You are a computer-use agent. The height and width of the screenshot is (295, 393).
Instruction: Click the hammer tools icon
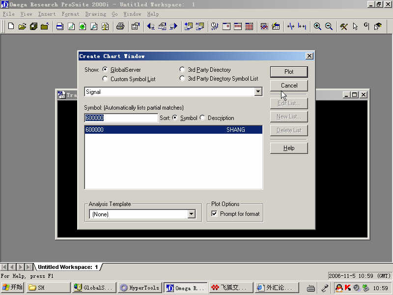pos(344,27)
